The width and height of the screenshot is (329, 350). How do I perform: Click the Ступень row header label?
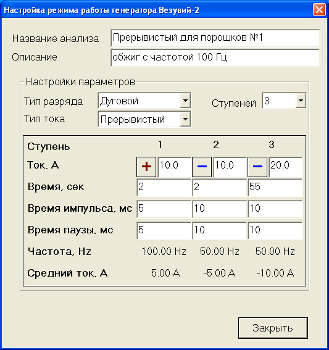click(x=49, y=147)
